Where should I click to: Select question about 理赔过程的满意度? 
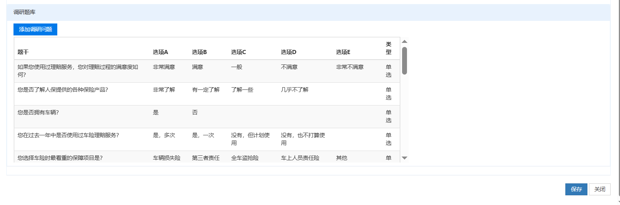click(78, 71)
